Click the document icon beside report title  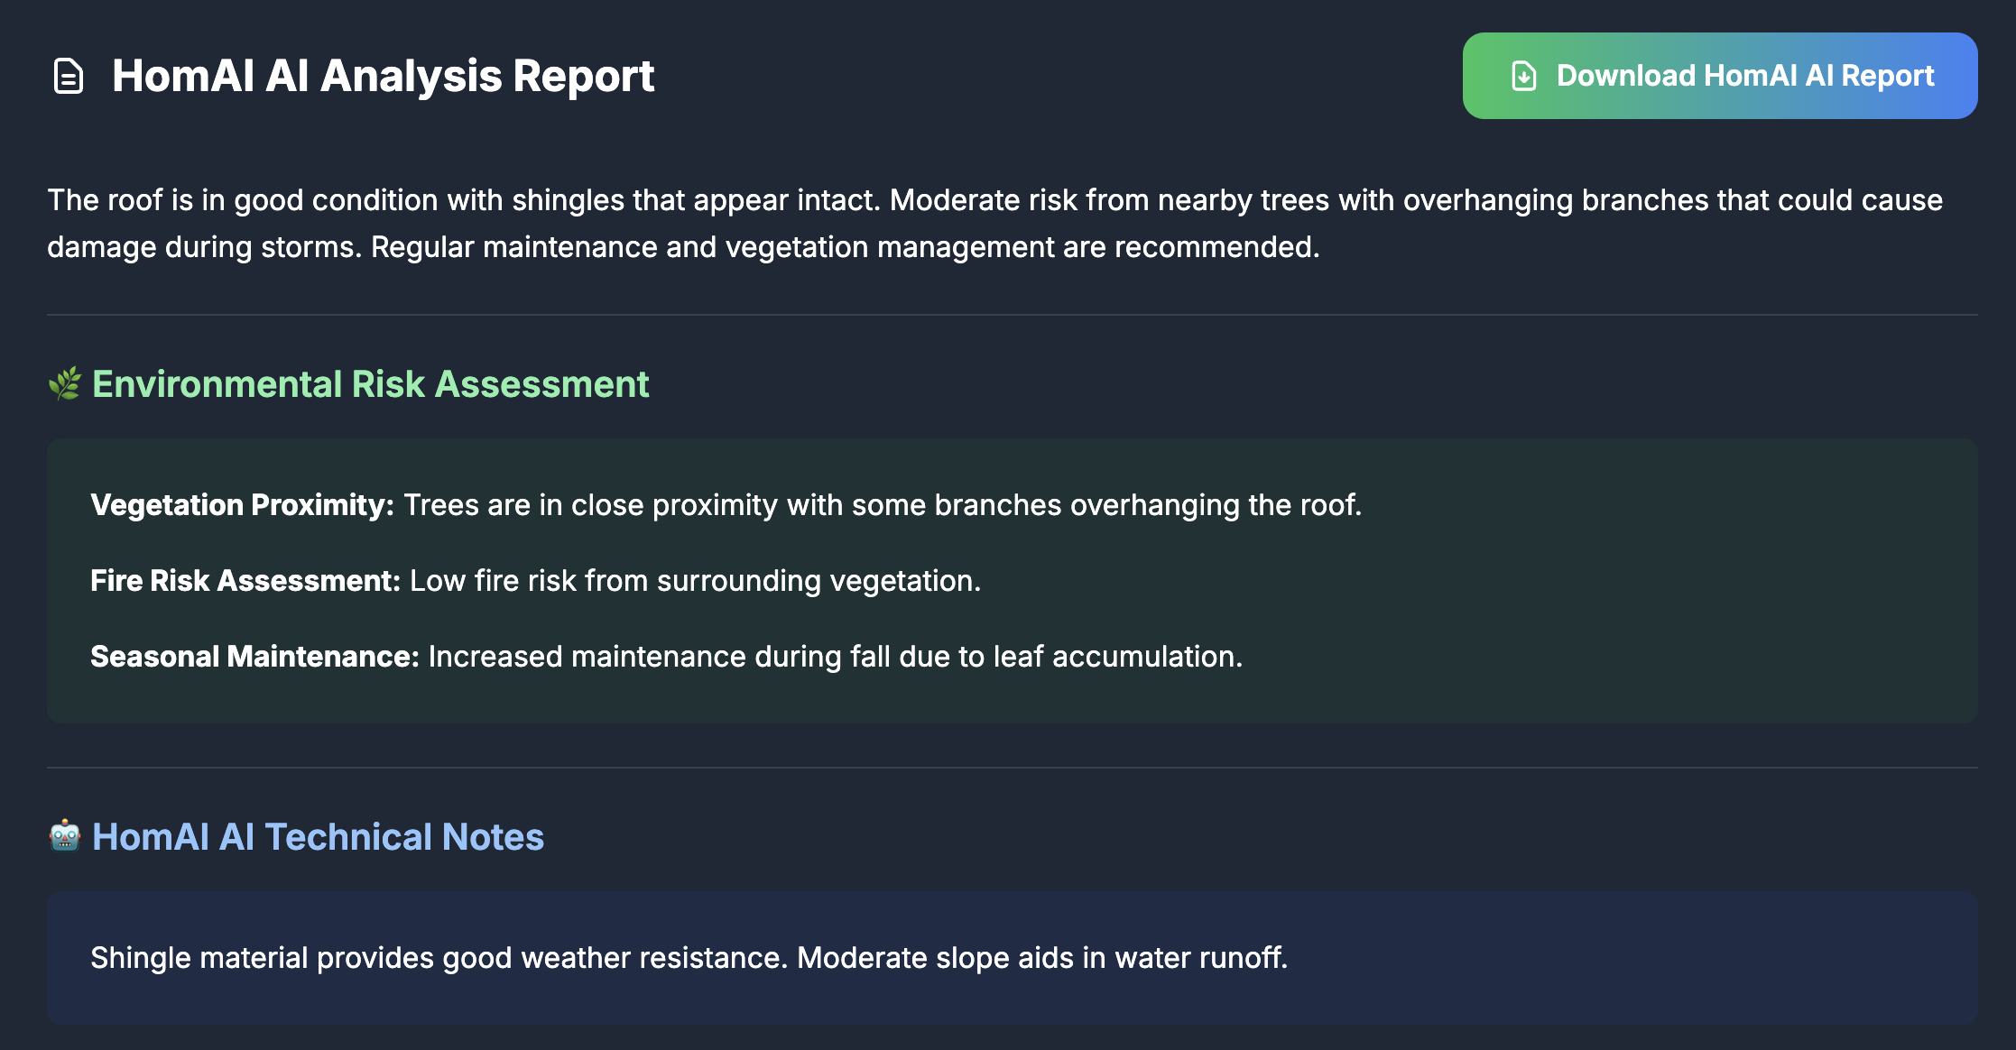[x=69, y=76]
